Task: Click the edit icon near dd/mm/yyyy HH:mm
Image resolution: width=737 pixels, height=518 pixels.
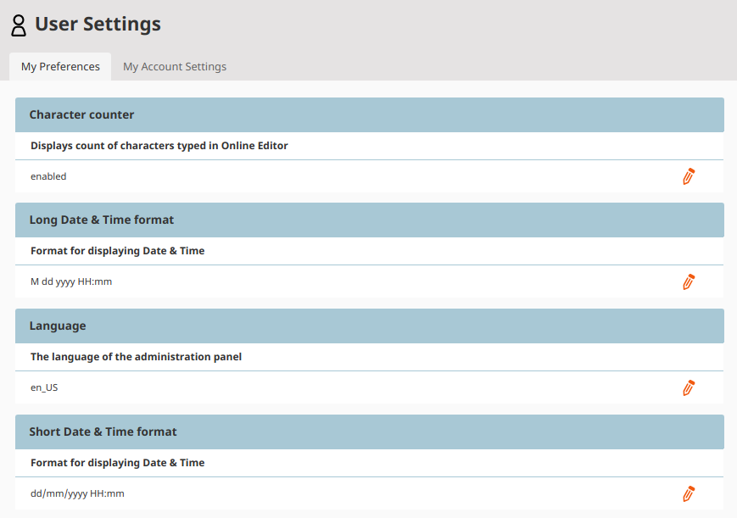Action: tap(688, 493)
